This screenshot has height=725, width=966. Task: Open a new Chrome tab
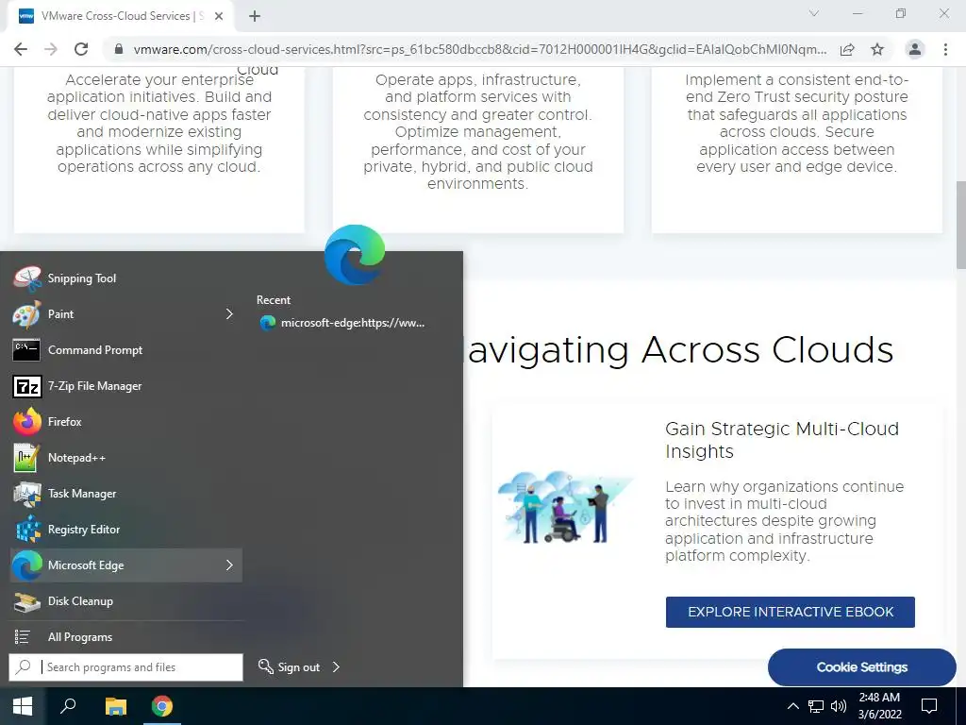pos(255,16)
